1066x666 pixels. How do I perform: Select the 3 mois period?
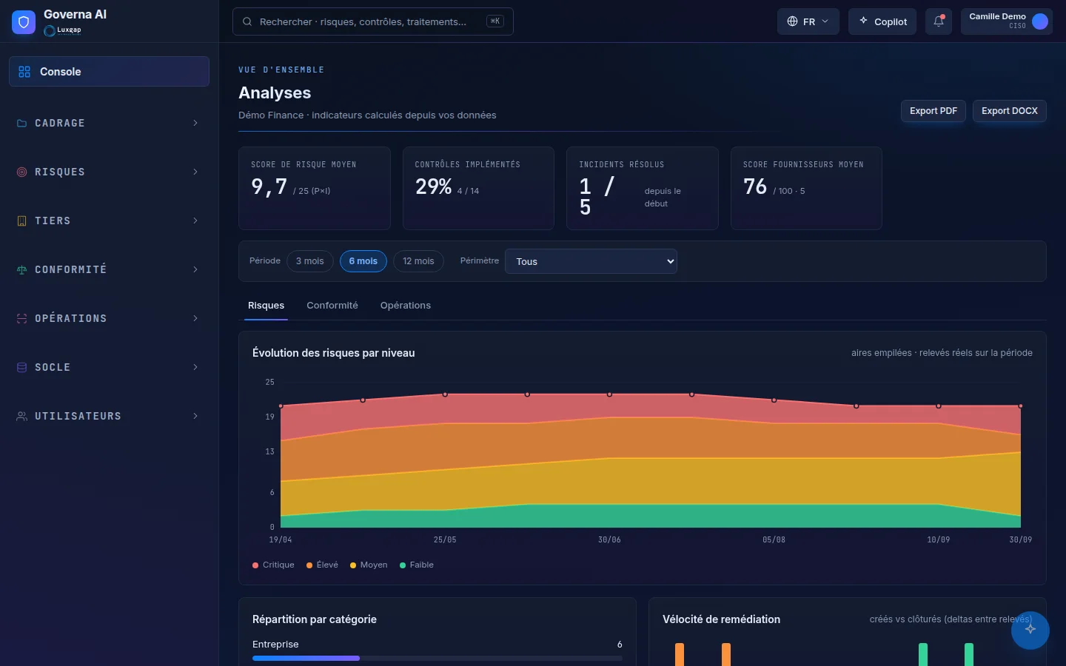tap(310, 261)
